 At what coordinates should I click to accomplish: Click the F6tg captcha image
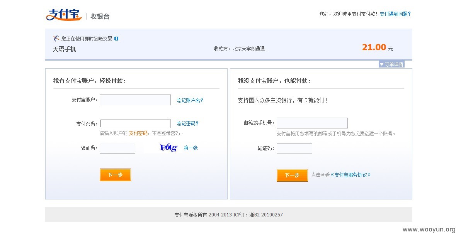(168, 148)
